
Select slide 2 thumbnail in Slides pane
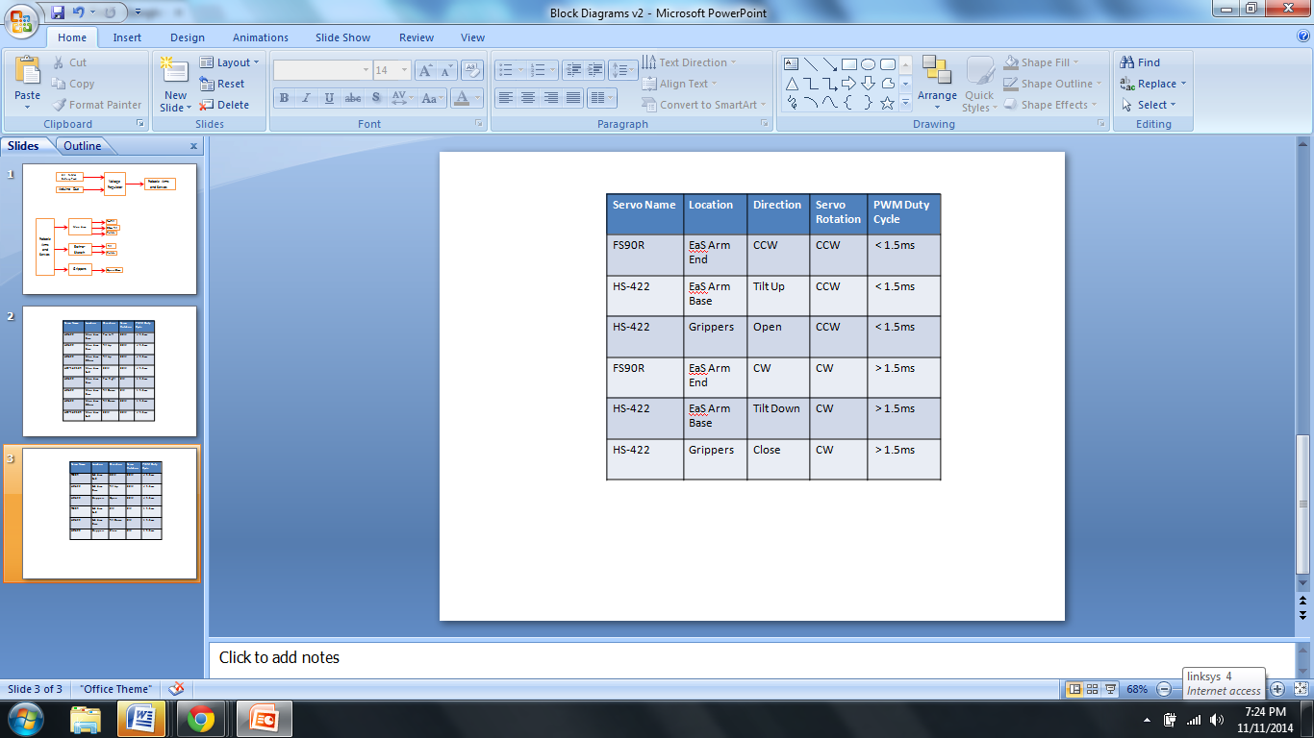tap(110, 372)
